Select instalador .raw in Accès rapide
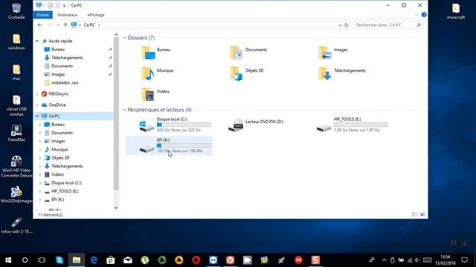This screenshot has width=476, height=267. click(x=65, y=82)
